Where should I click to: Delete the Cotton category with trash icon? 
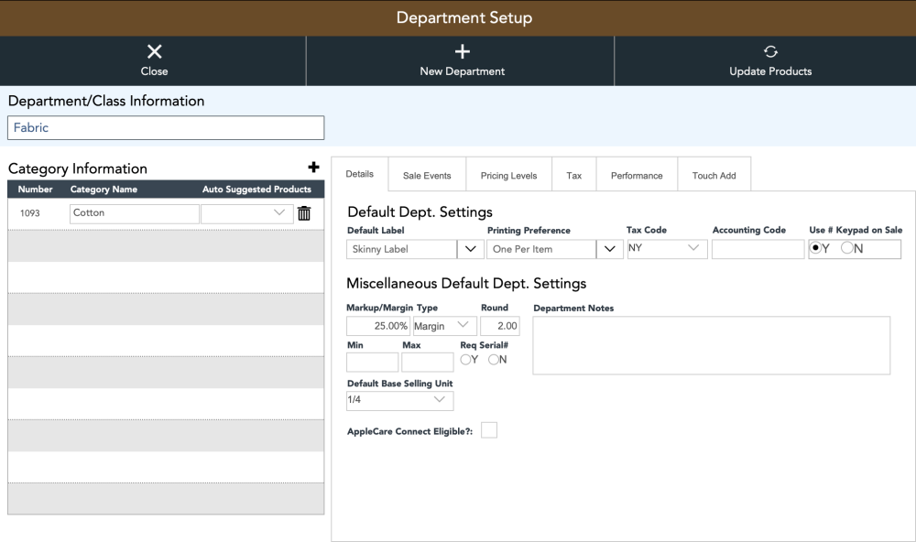[x=304, y=213]
